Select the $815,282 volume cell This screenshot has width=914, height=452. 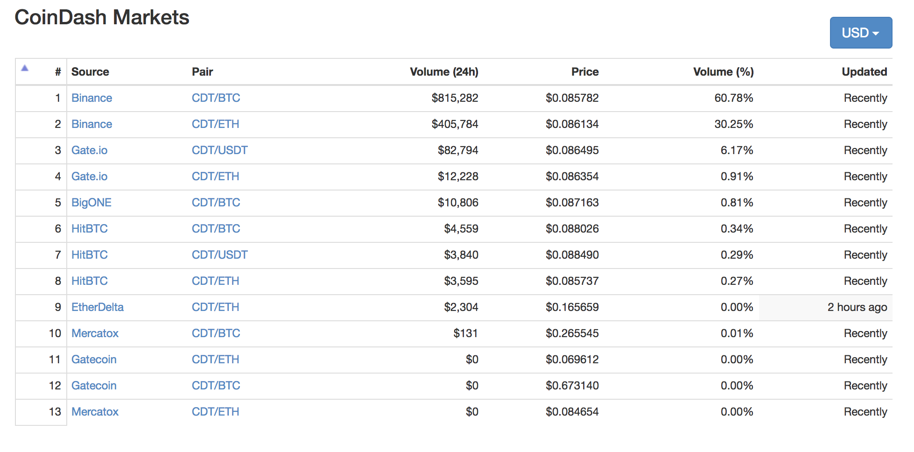pyautogui.click(x=455, y=98)
